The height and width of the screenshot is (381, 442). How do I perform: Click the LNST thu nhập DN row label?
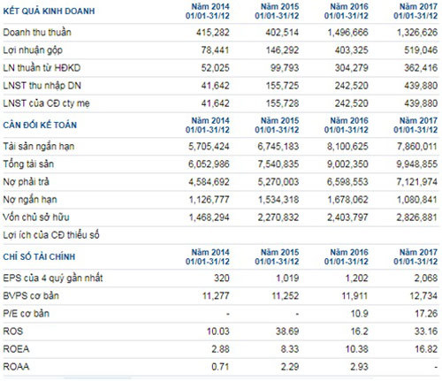[42, 86]
